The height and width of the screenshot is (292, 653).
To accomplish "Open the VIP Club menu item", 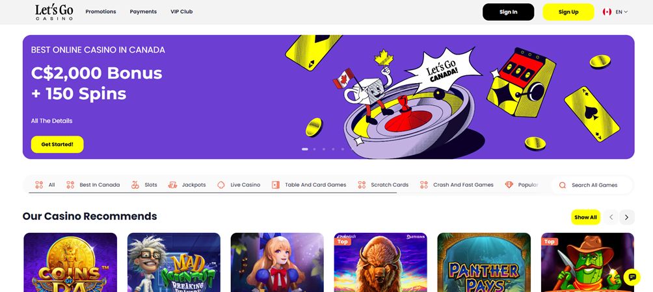I will tap(181, 12).
